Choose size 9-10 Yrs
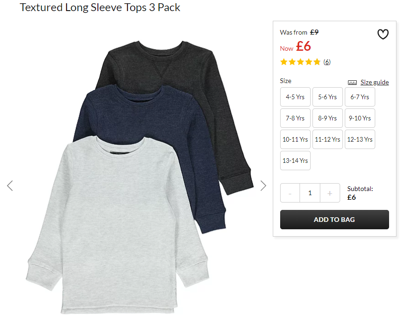 (360, 118)
